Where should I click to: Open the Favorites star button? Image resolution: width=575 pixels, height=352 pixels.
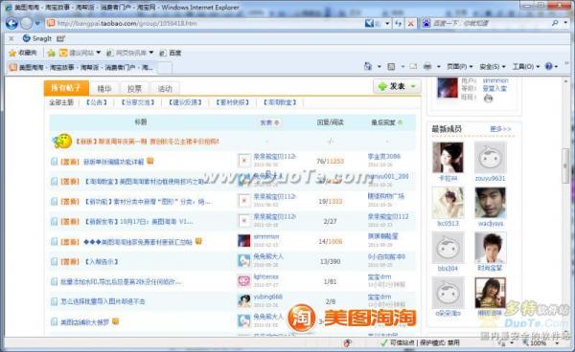tap(23, 53)
